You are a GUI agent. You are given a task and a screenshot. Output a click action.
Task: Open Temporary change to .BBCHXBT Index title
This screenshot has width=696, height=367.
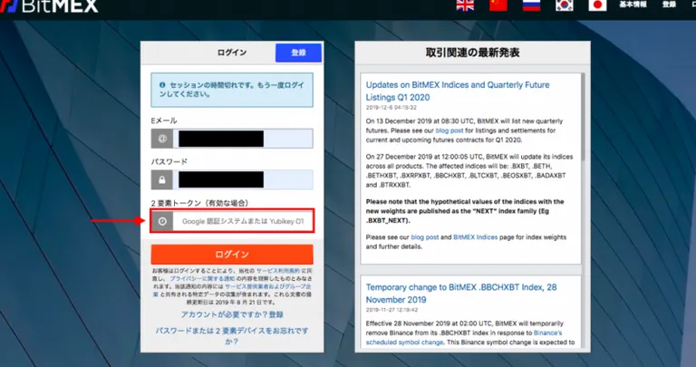[x=461, y=294]
